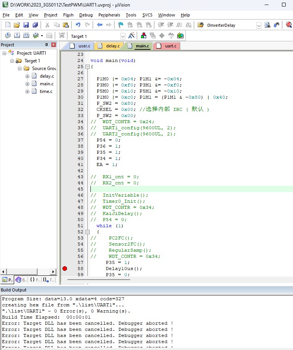Collapse the Source Group folder node
The width and height of the screenshot is (293, 350).
20,68
